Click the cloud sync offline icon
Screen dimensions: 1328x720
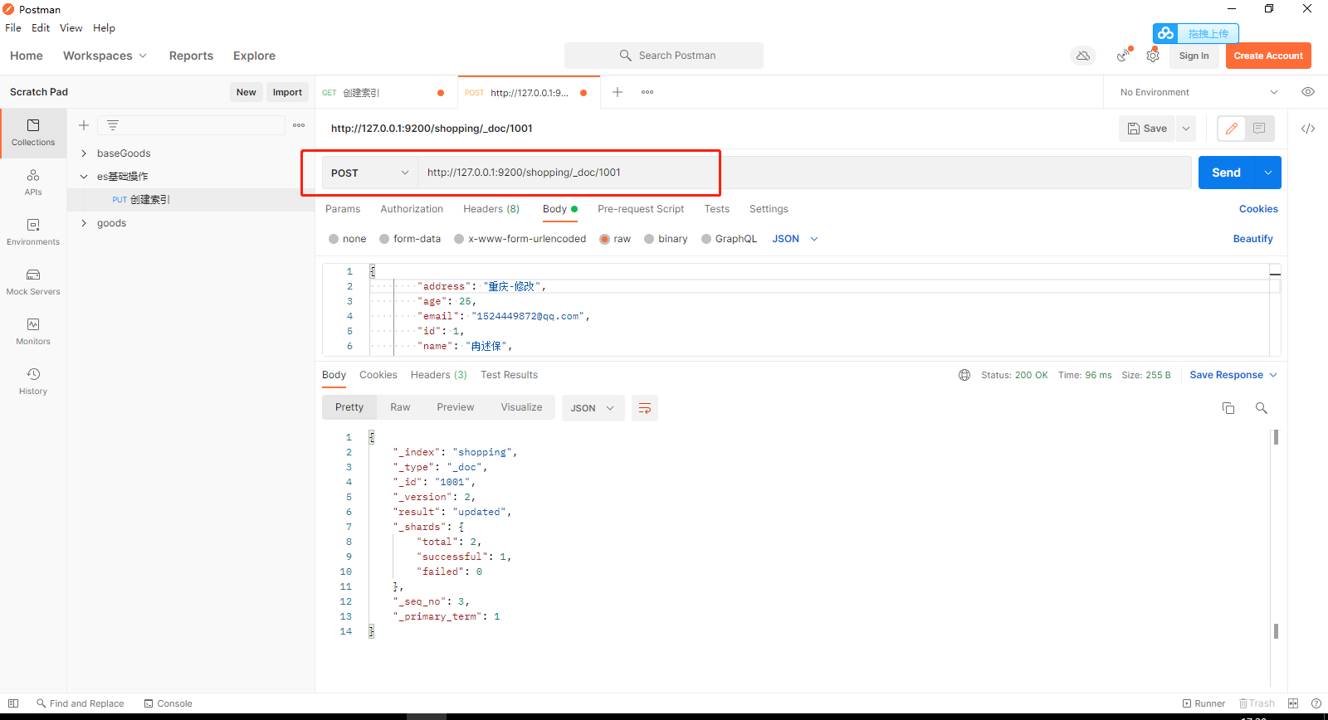[x=1083, y=56]
